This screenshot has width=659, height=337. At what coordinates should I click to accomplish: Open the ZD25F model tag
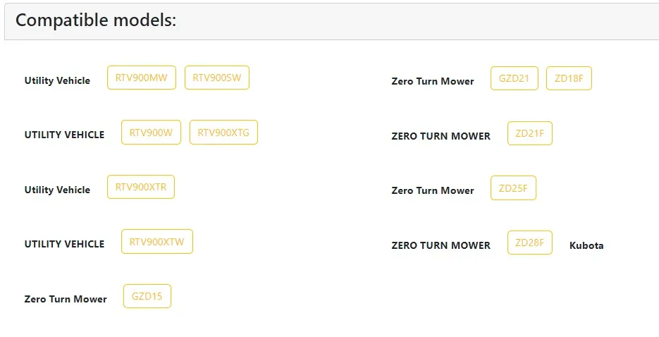514,188
